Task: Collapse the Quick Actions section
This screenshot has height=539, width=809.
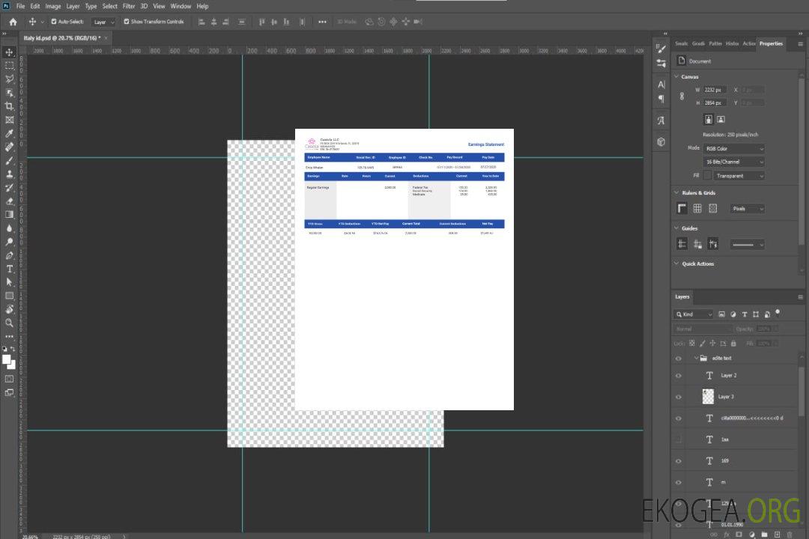Action: (x=676, y=264)
